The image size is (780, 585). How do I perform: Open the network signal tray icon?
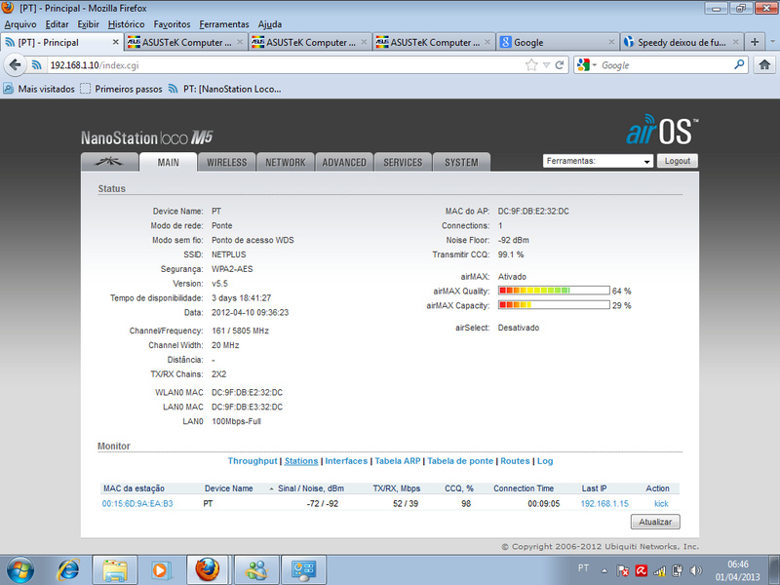(x=659, y=570)
